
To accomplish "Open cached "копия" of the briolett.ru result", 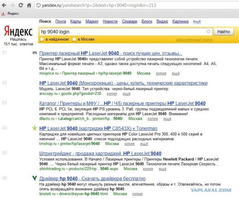I will pos(137,194).
